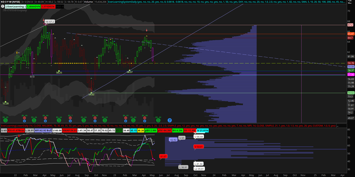The image size is (355, 177).
Task: Click the red 65.47 price axis label
Action: [x=351, y=34]
